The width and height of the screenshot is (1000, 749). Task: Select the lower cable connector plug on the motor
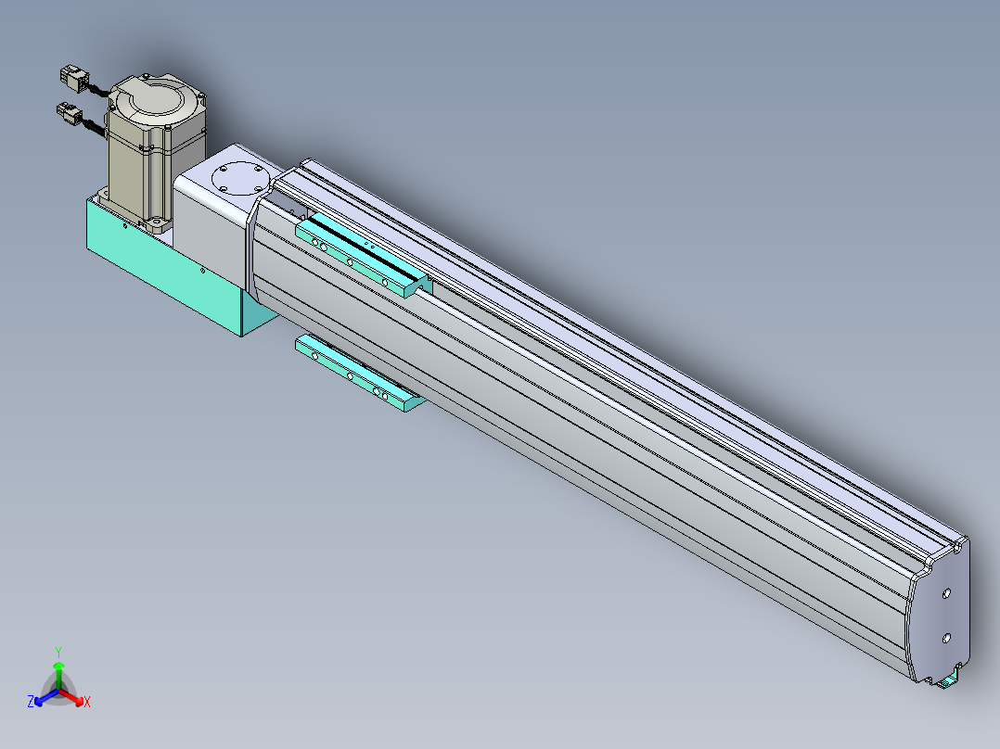(70, 115)
